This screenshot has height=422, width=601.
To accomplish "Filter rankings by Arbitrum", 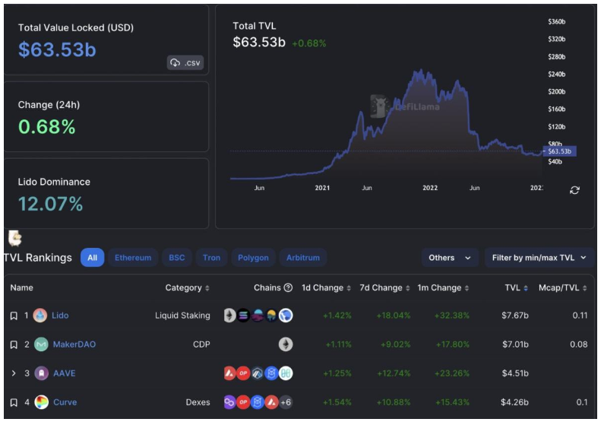I will click(303, 258).
